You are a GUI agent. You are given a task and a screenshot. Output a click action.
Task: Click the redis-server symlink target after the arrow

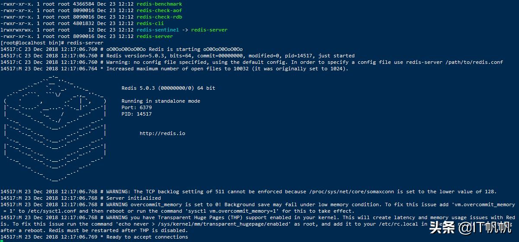pos(209,30)
